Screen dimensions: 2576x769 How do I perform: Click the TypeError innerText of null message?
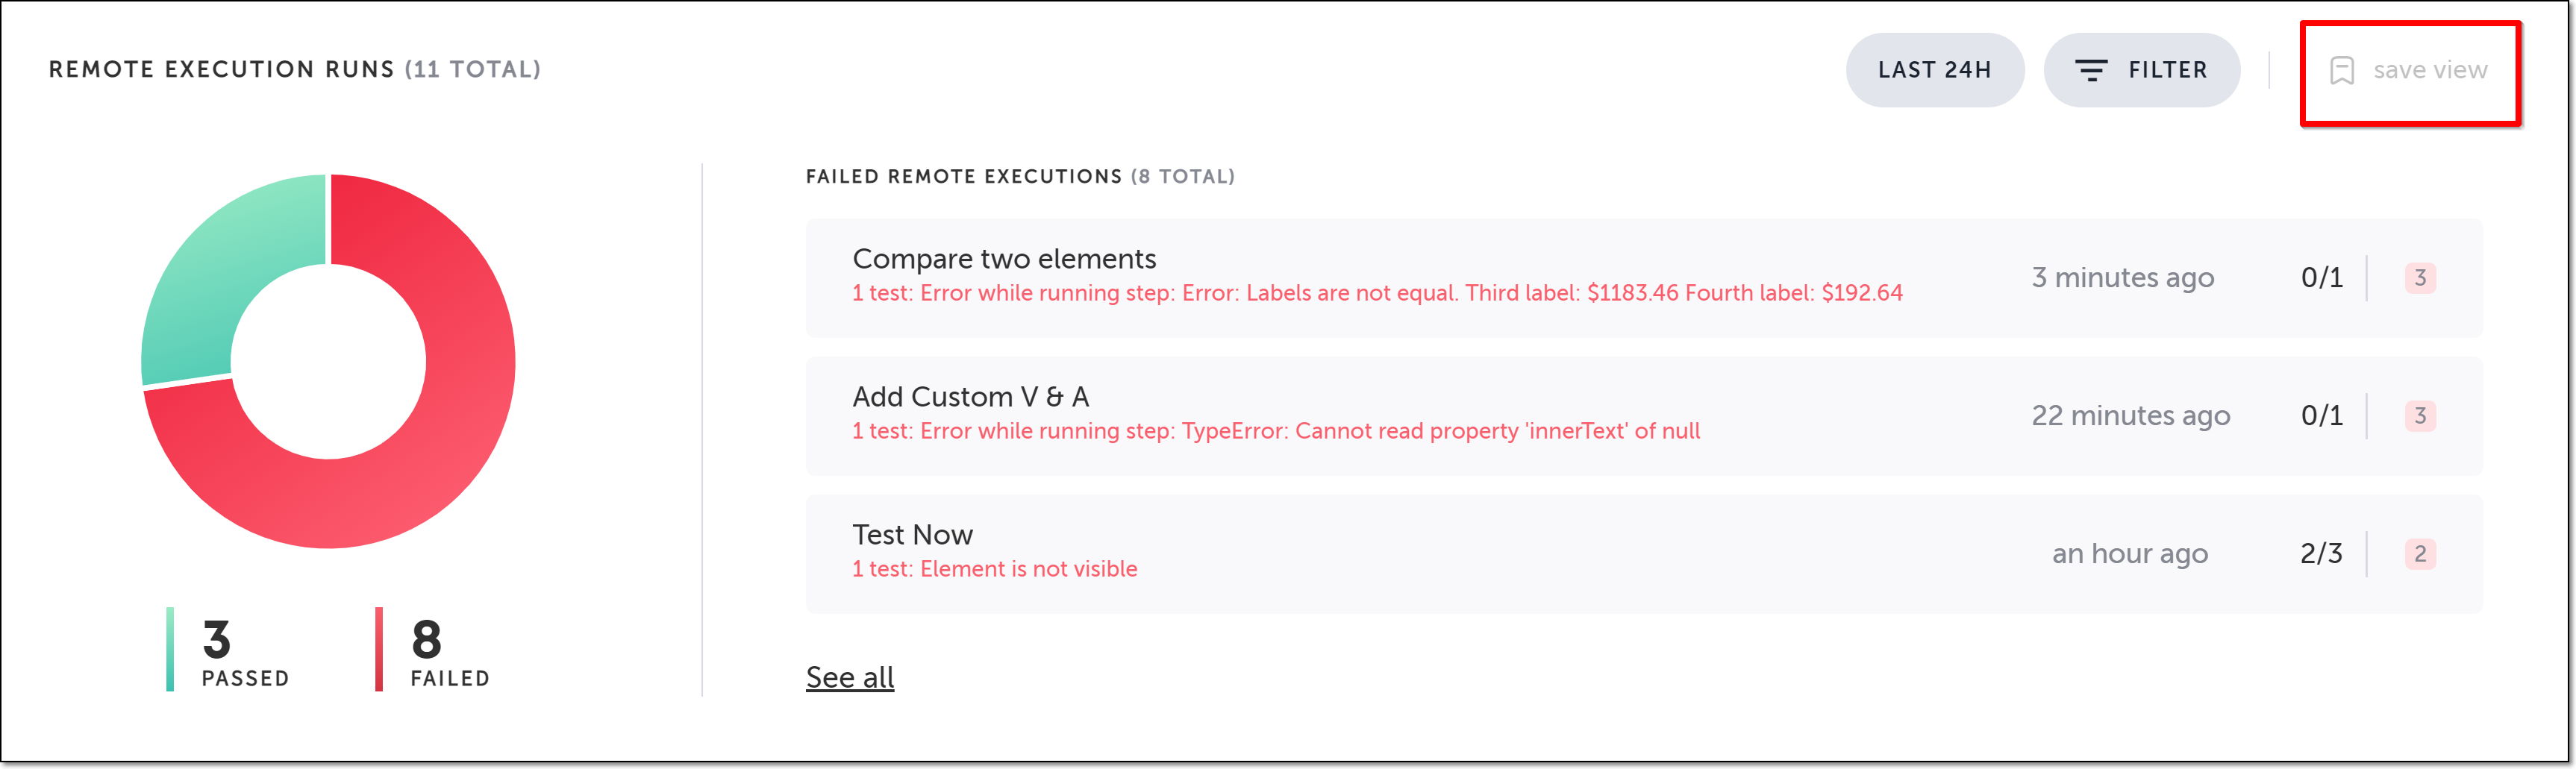click(x=1275, y=431)
